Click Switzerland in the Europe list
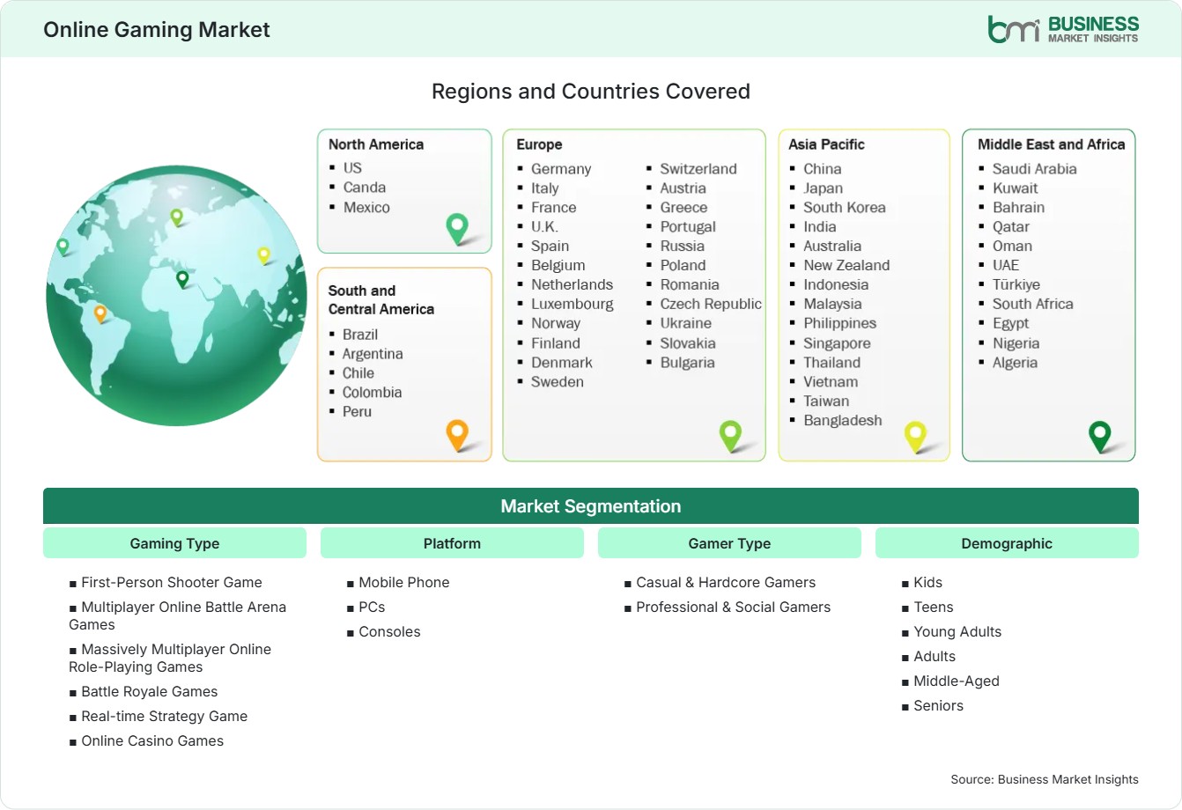Image resolution: width=1182 pixels, height=810 pixels. [698, 169]
